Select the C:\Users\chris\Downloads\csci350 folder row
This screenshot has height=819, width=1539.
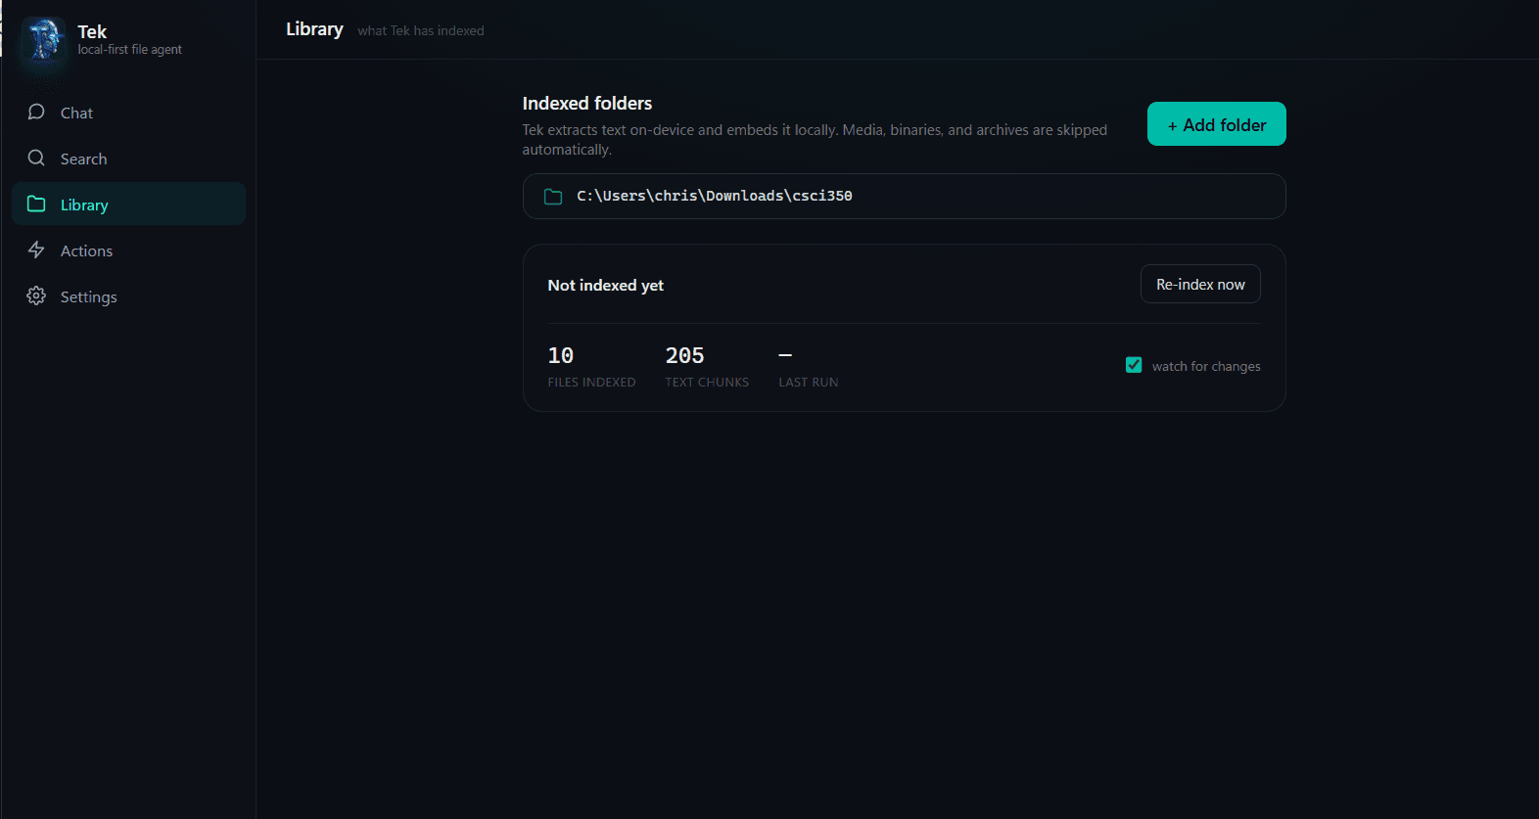tap(904, 196)
